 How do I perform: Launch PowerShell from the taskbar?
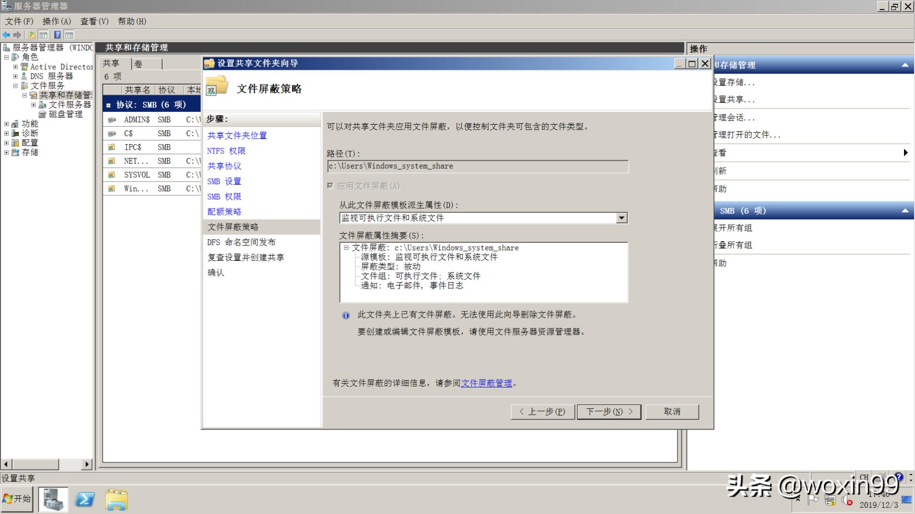coord(85,499)
